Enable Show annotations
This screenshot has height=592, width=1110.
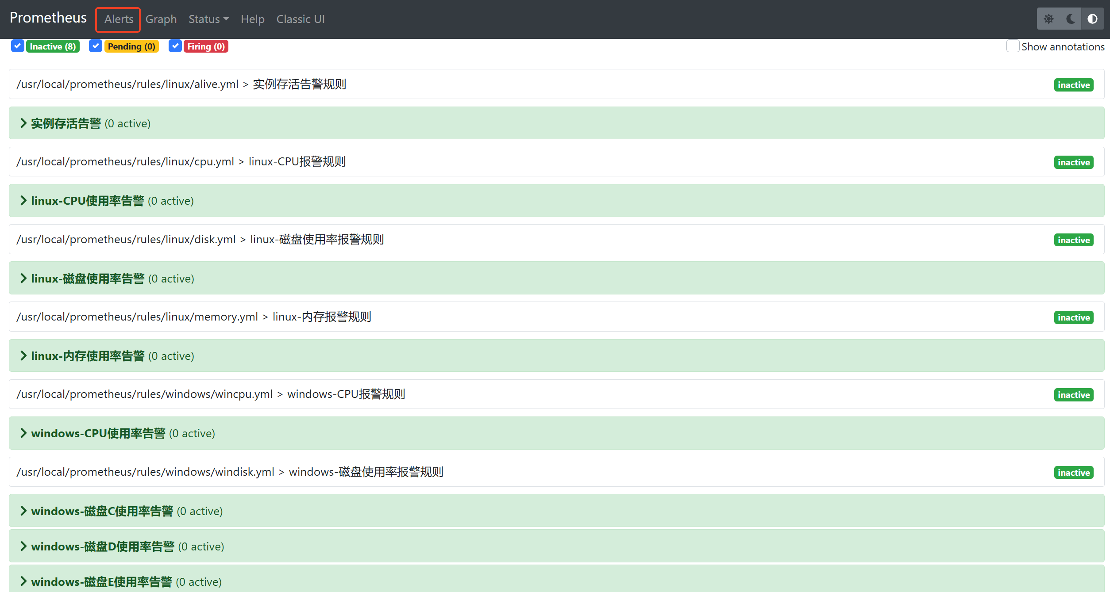(1013, 46)
